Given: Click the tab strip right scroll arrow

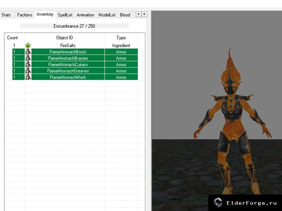Looking at the screenshot, I should (x=144, y=14).
